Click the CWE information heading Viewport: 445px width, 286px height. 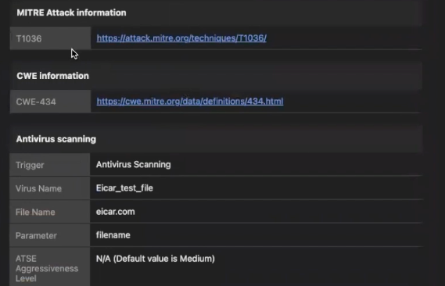click(52, 76)
